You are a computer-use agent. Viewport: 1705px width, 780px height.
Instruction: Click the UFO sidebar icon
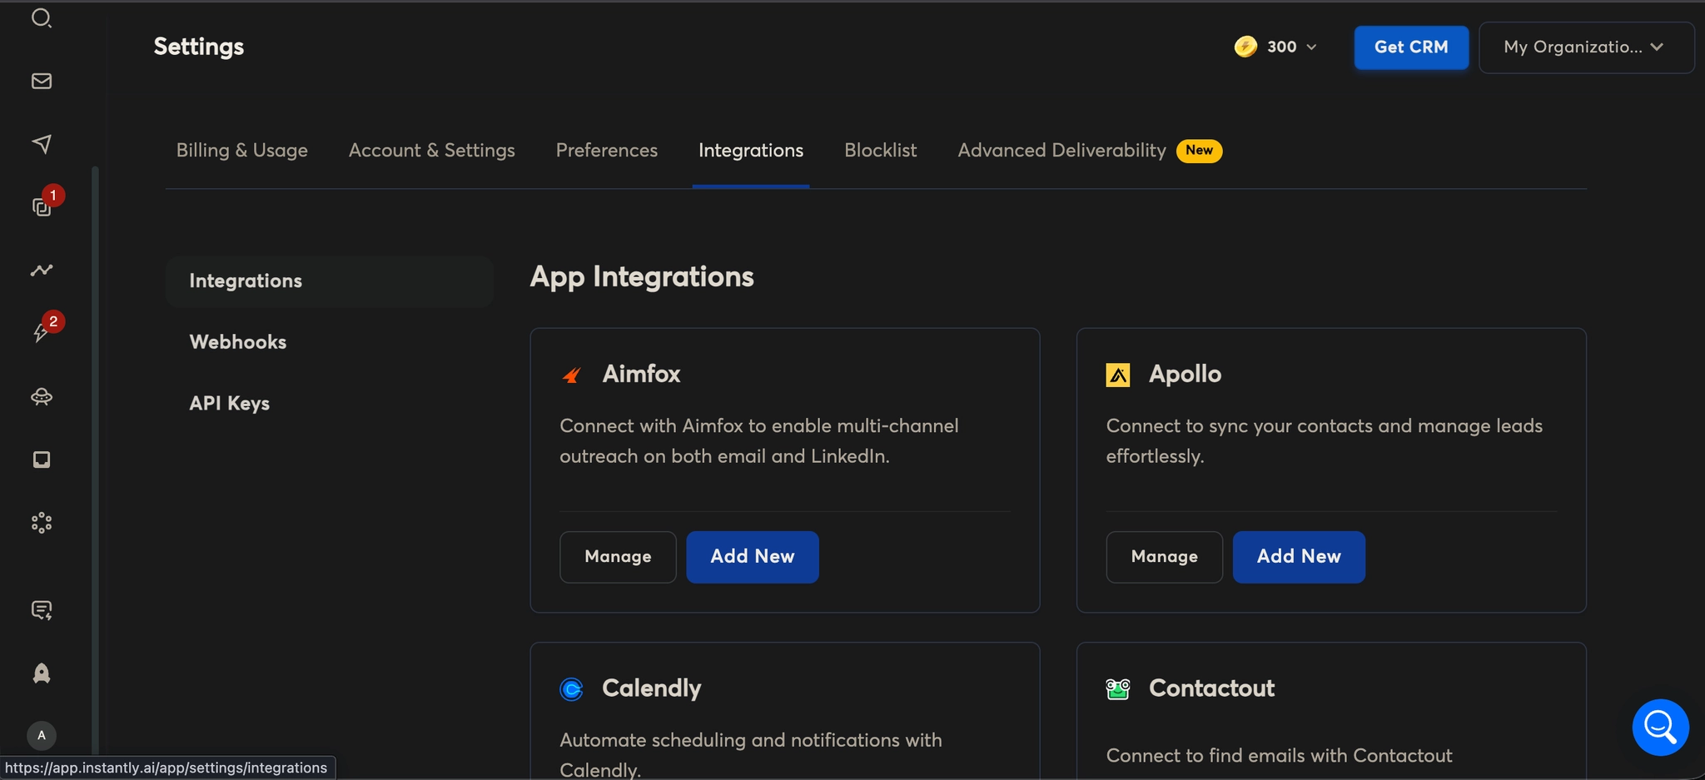point(41,397)
